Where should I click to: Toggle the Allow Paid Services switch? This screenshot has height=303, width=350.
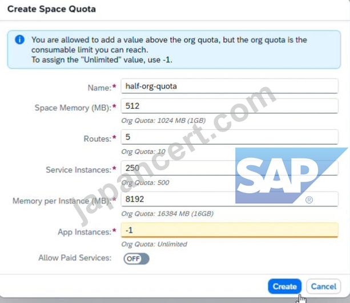(136, 259)
